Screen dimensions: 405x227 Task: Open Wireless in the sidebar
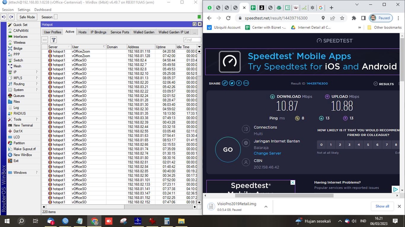(19, 43)
